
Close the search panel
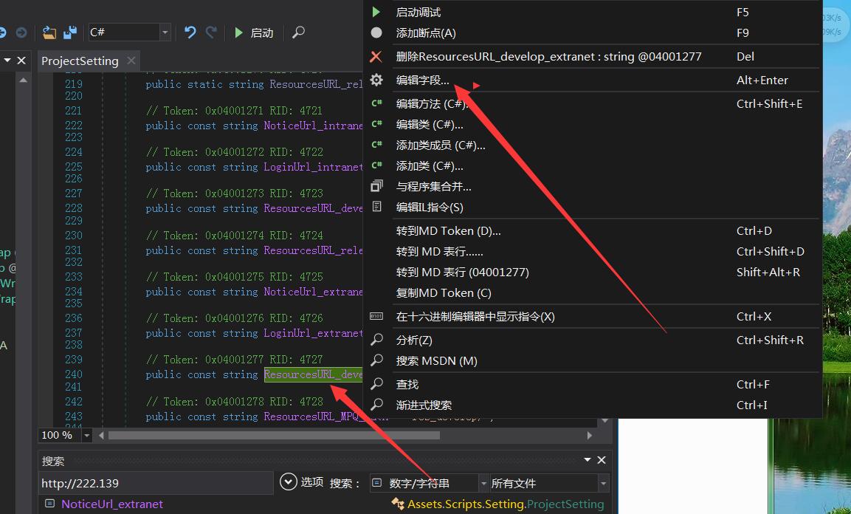coord(602,460)
